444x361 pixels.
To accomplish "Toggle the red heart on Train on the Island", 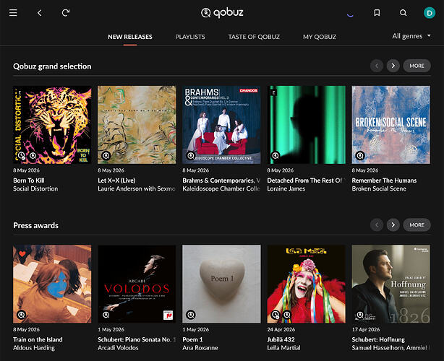I will tap(22, 254).
